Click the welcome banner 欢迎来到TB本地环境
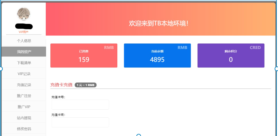This screenshot has height=136, width=278. (x=159, y=23)
